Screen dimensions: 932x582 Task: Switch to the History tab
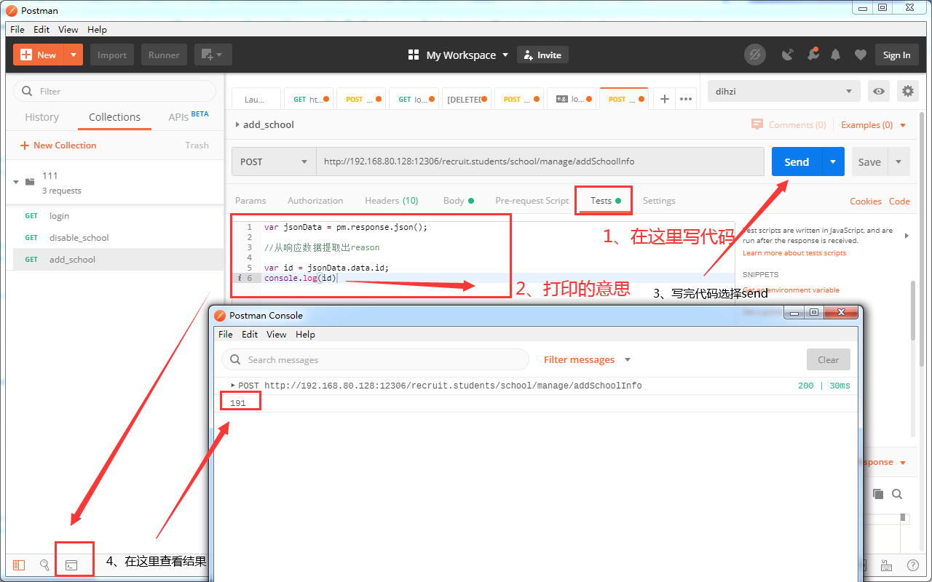coord(42,117)
